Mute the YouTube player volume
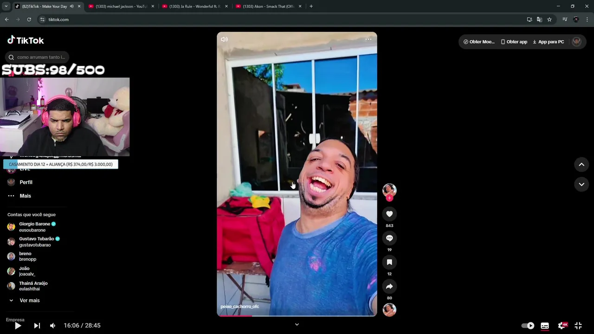 [52, 326]
